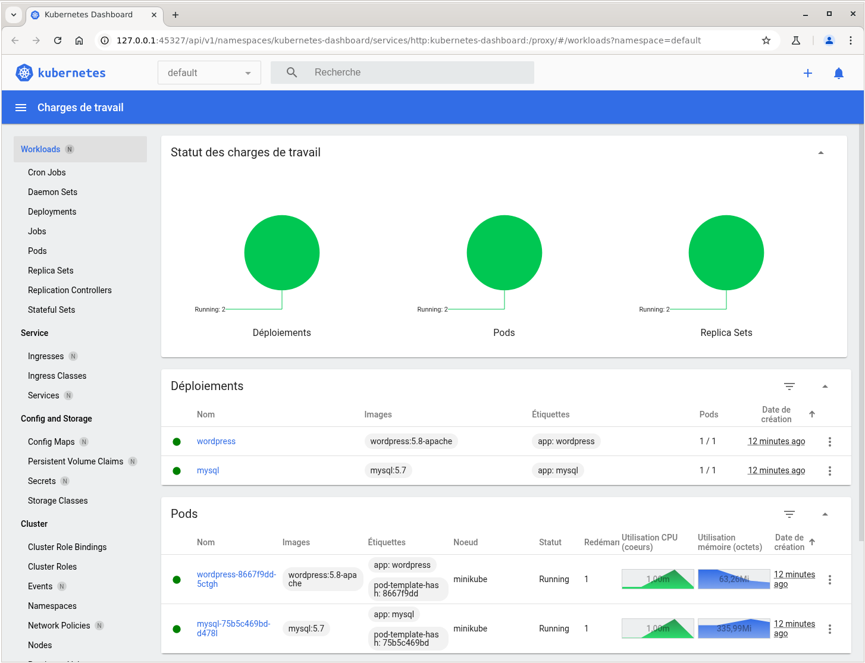Image resolution: width=865 pixels, height=663 pixels.
Task: Click the Kubernetes Dashboard browser tab
Action: [x=95, y=15]
